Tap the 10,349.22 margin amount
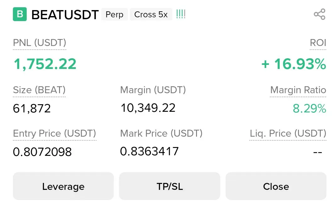Image resolution: width=334 pixels, height=210 pixels. [x=148, y=108]
